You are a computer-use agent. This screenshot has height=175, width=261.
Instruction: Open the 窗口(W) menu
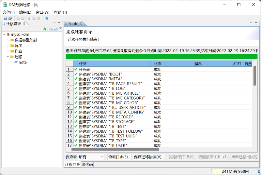(x=42, y=12)
